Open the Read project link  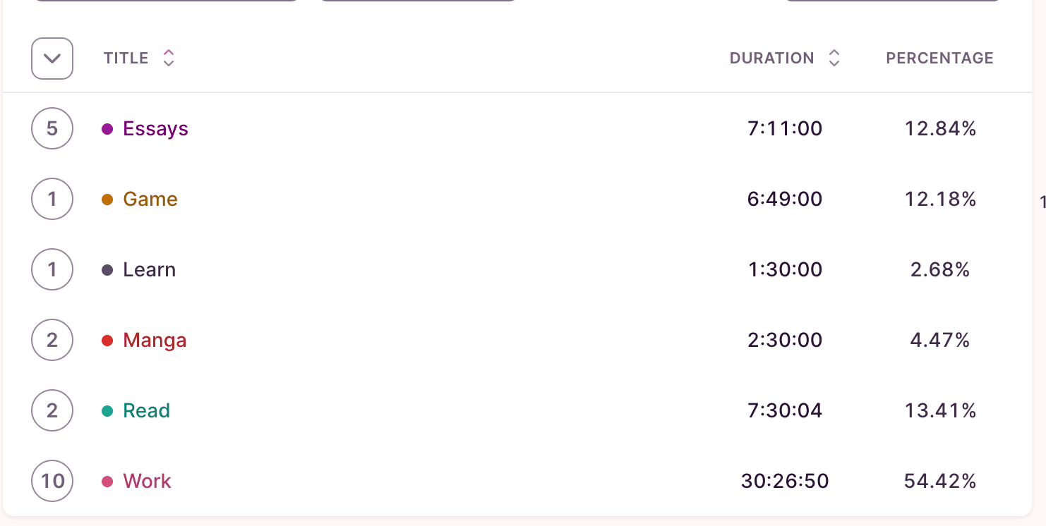[x=146, y=410]
